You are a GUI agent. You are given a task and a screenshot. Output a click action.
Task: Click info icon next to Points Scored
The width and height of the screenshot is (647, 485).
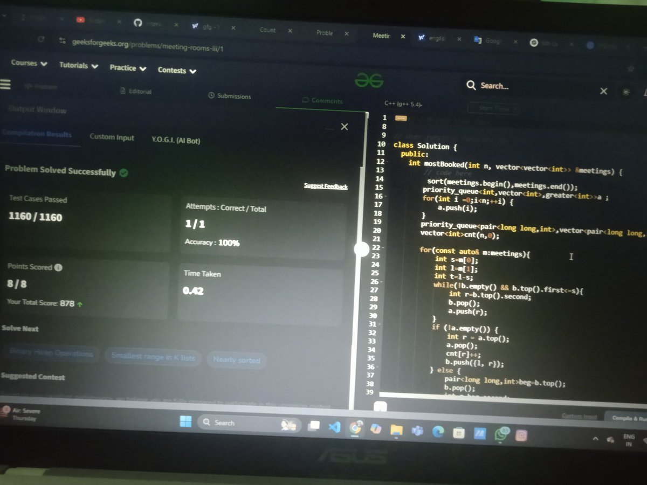[x=58, y=267]
